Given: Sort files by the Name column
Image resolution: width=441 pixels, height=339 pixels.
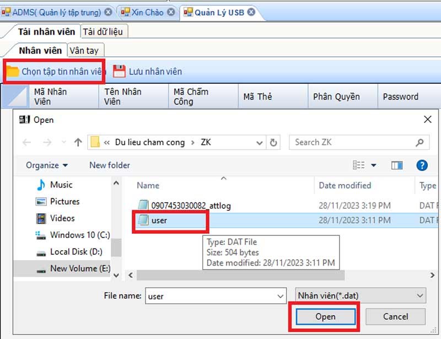Looking at the screenshot, I should pos(148,185).
